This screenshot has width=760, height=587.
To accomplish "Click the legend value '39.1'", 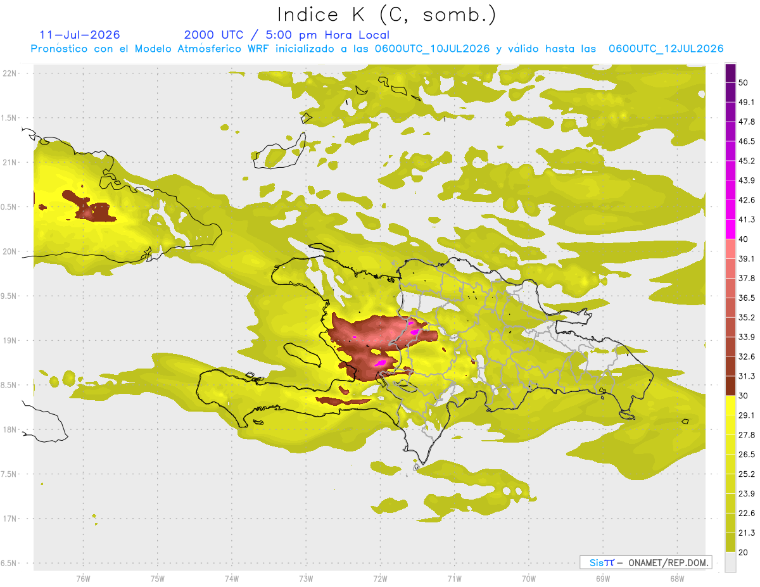I will [747, 259].
